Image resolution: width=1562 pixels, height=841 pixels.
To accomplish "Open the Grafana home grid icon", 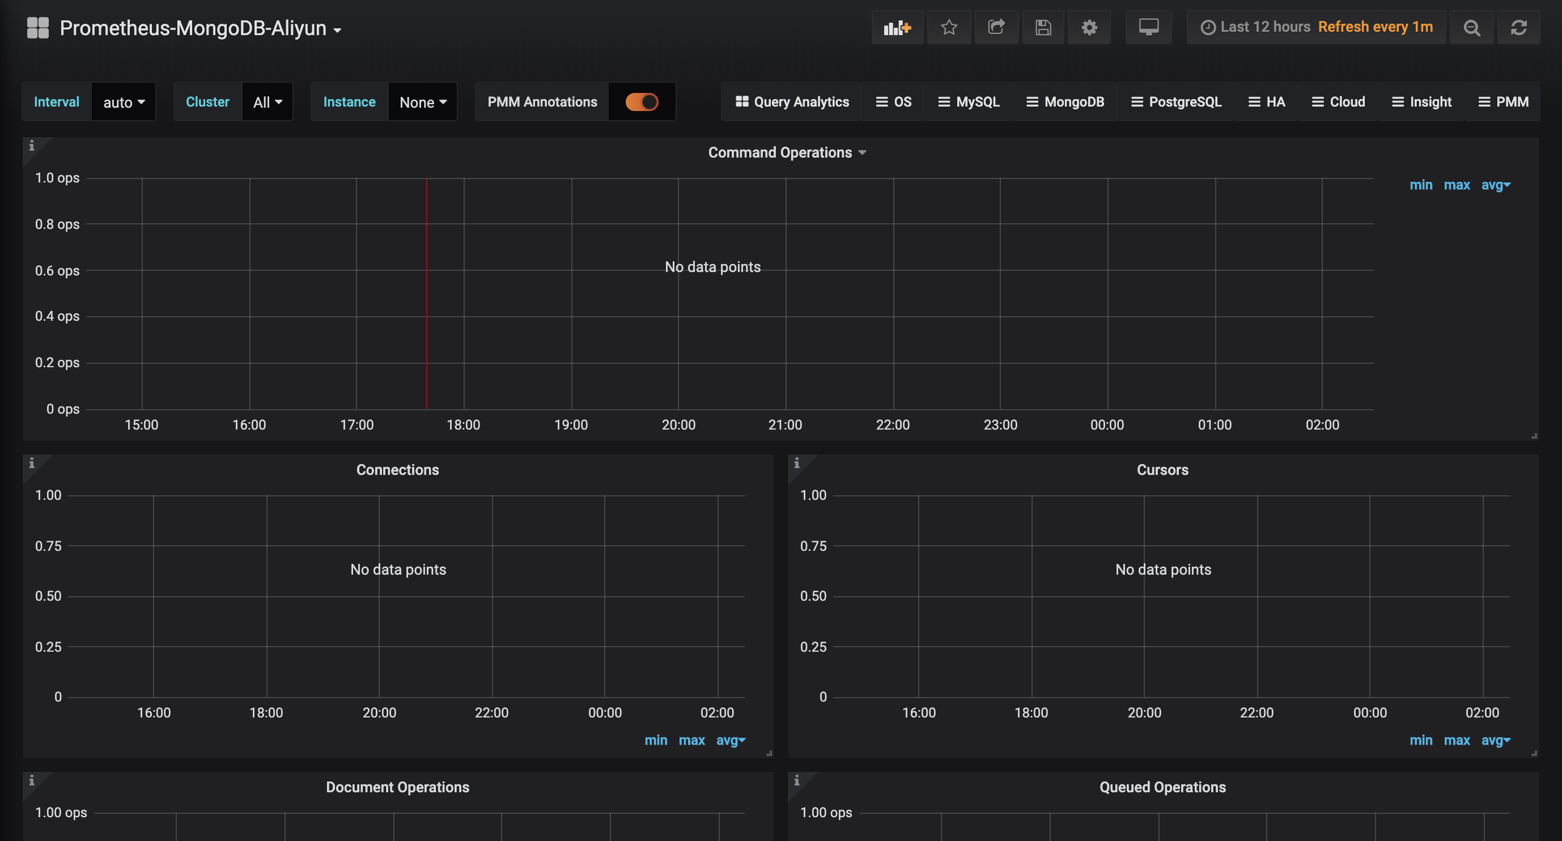I will point(37,28).
